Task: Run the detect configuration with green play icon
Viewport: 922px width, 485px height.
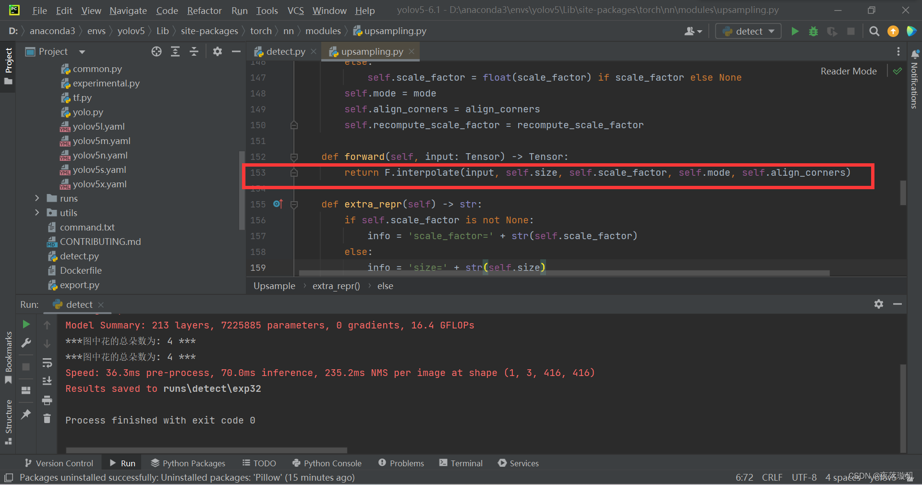Action: tap(795, 31)
